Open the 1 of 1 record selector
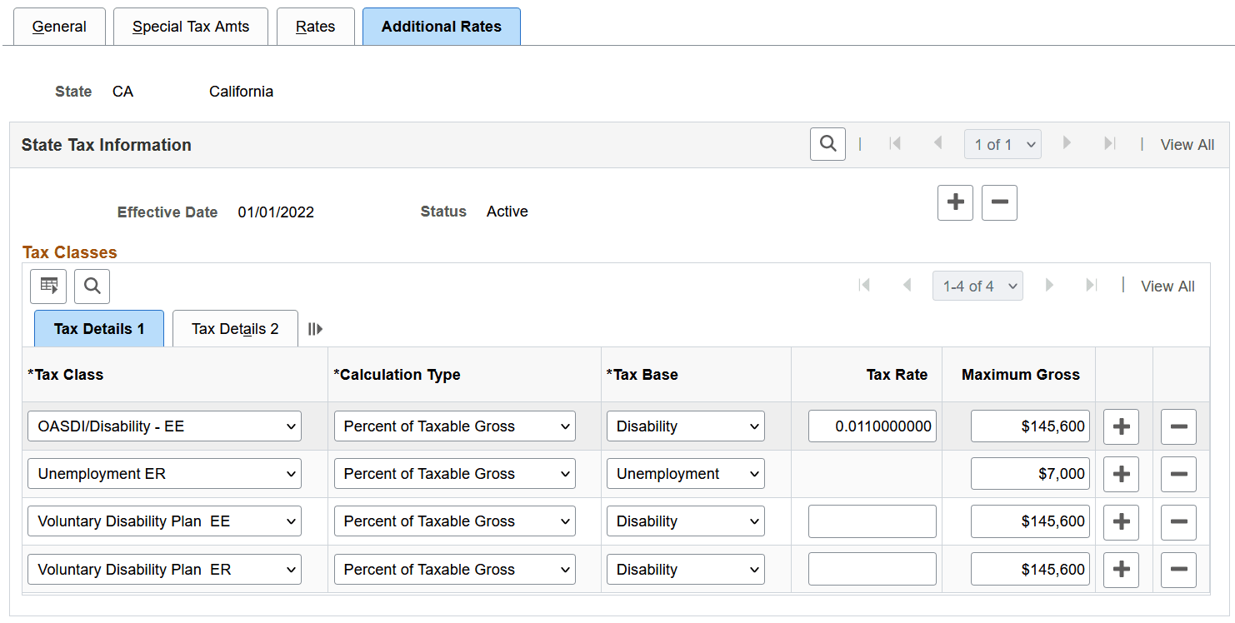The image size is (1235, 623). tap(1002, 143)
